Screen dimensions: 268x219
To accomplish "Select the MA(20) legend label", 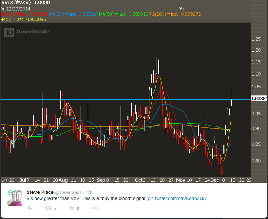I will (x=54, y=14).
